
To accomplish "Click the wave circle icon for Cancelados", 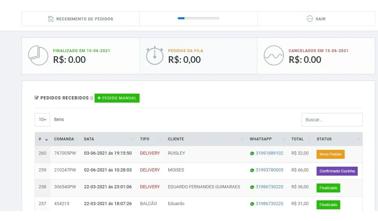I will coord(274,55).
